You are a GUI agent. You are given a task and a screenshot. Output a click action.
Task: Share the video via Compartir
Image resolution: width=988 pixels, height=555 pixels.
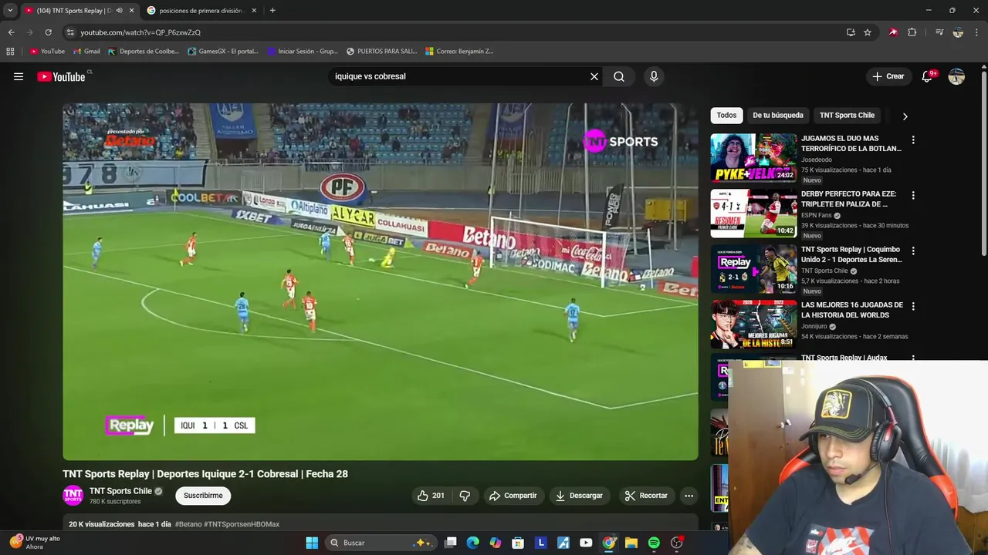(x=513, y=496)
